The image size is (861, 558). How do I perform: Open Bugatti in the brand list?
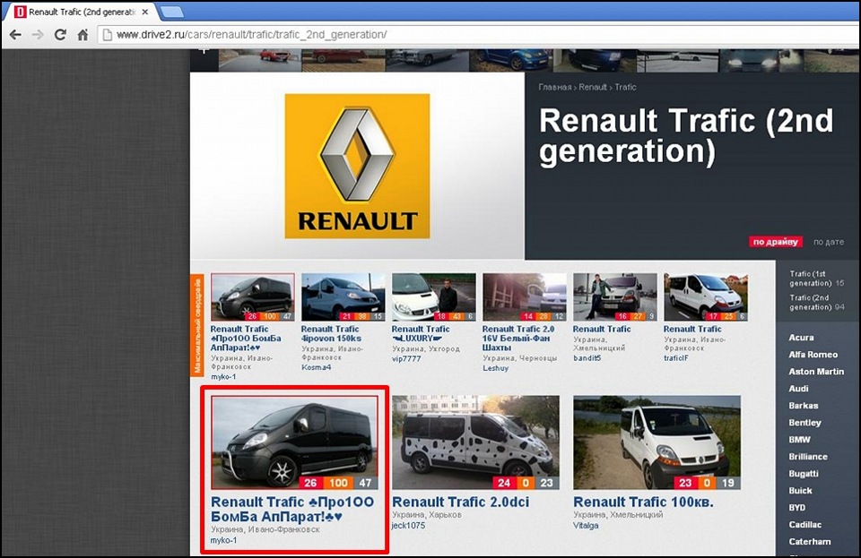click(x=804, y=474)
